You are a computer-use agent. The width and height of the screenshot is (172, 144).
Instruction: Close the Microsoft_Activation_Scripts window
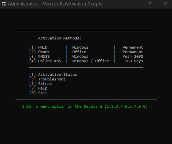pyautogui.click(x=165, y=4)
